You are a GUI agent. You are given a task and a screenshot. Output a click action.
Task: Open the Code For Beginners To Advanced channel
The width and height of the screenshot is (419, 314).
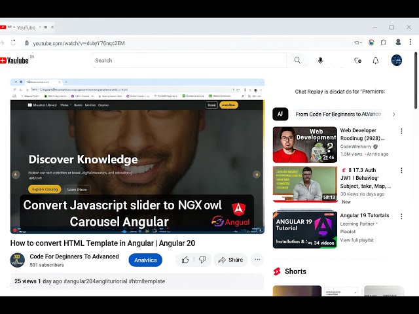point(74,256)
